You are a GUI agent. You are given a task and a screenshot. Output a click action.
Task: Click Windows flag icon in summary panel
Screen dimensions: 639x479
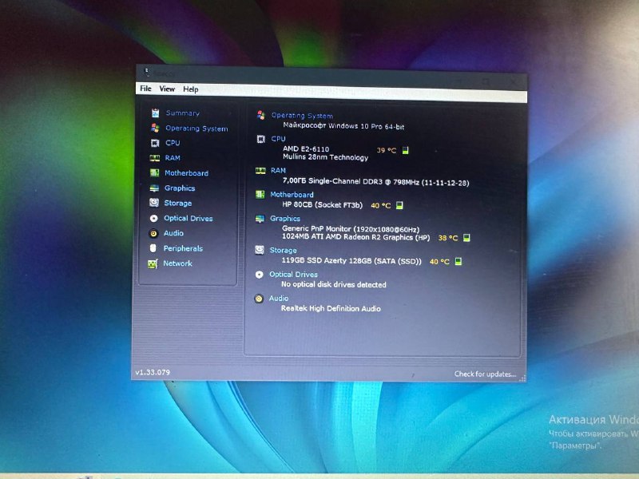(261, 115)
